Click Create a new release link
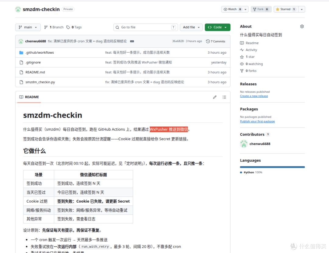This screenshot has height=253, width=329. 254,96
